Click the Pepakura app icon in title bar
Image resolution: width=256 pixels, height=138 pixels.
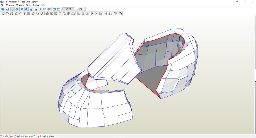tap(2, 2)
